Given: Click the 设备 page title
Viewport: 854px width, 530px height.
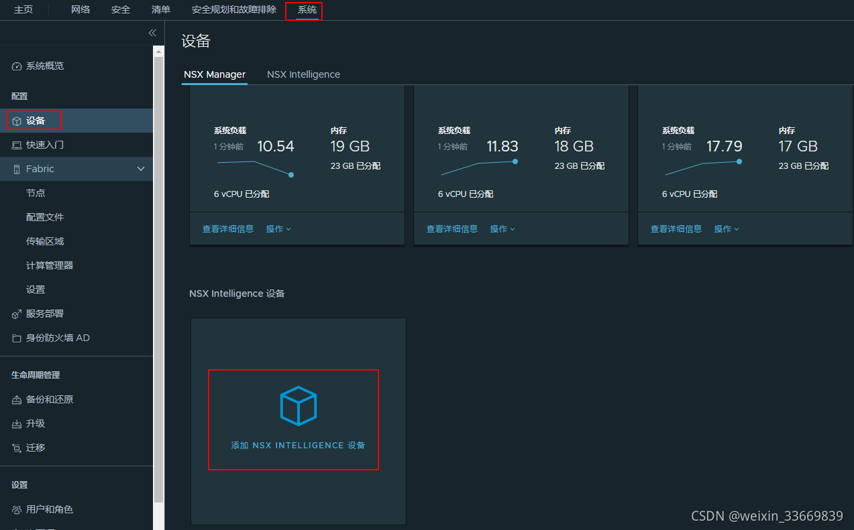Looking at the screenshot, I should [x=196, y=42].
